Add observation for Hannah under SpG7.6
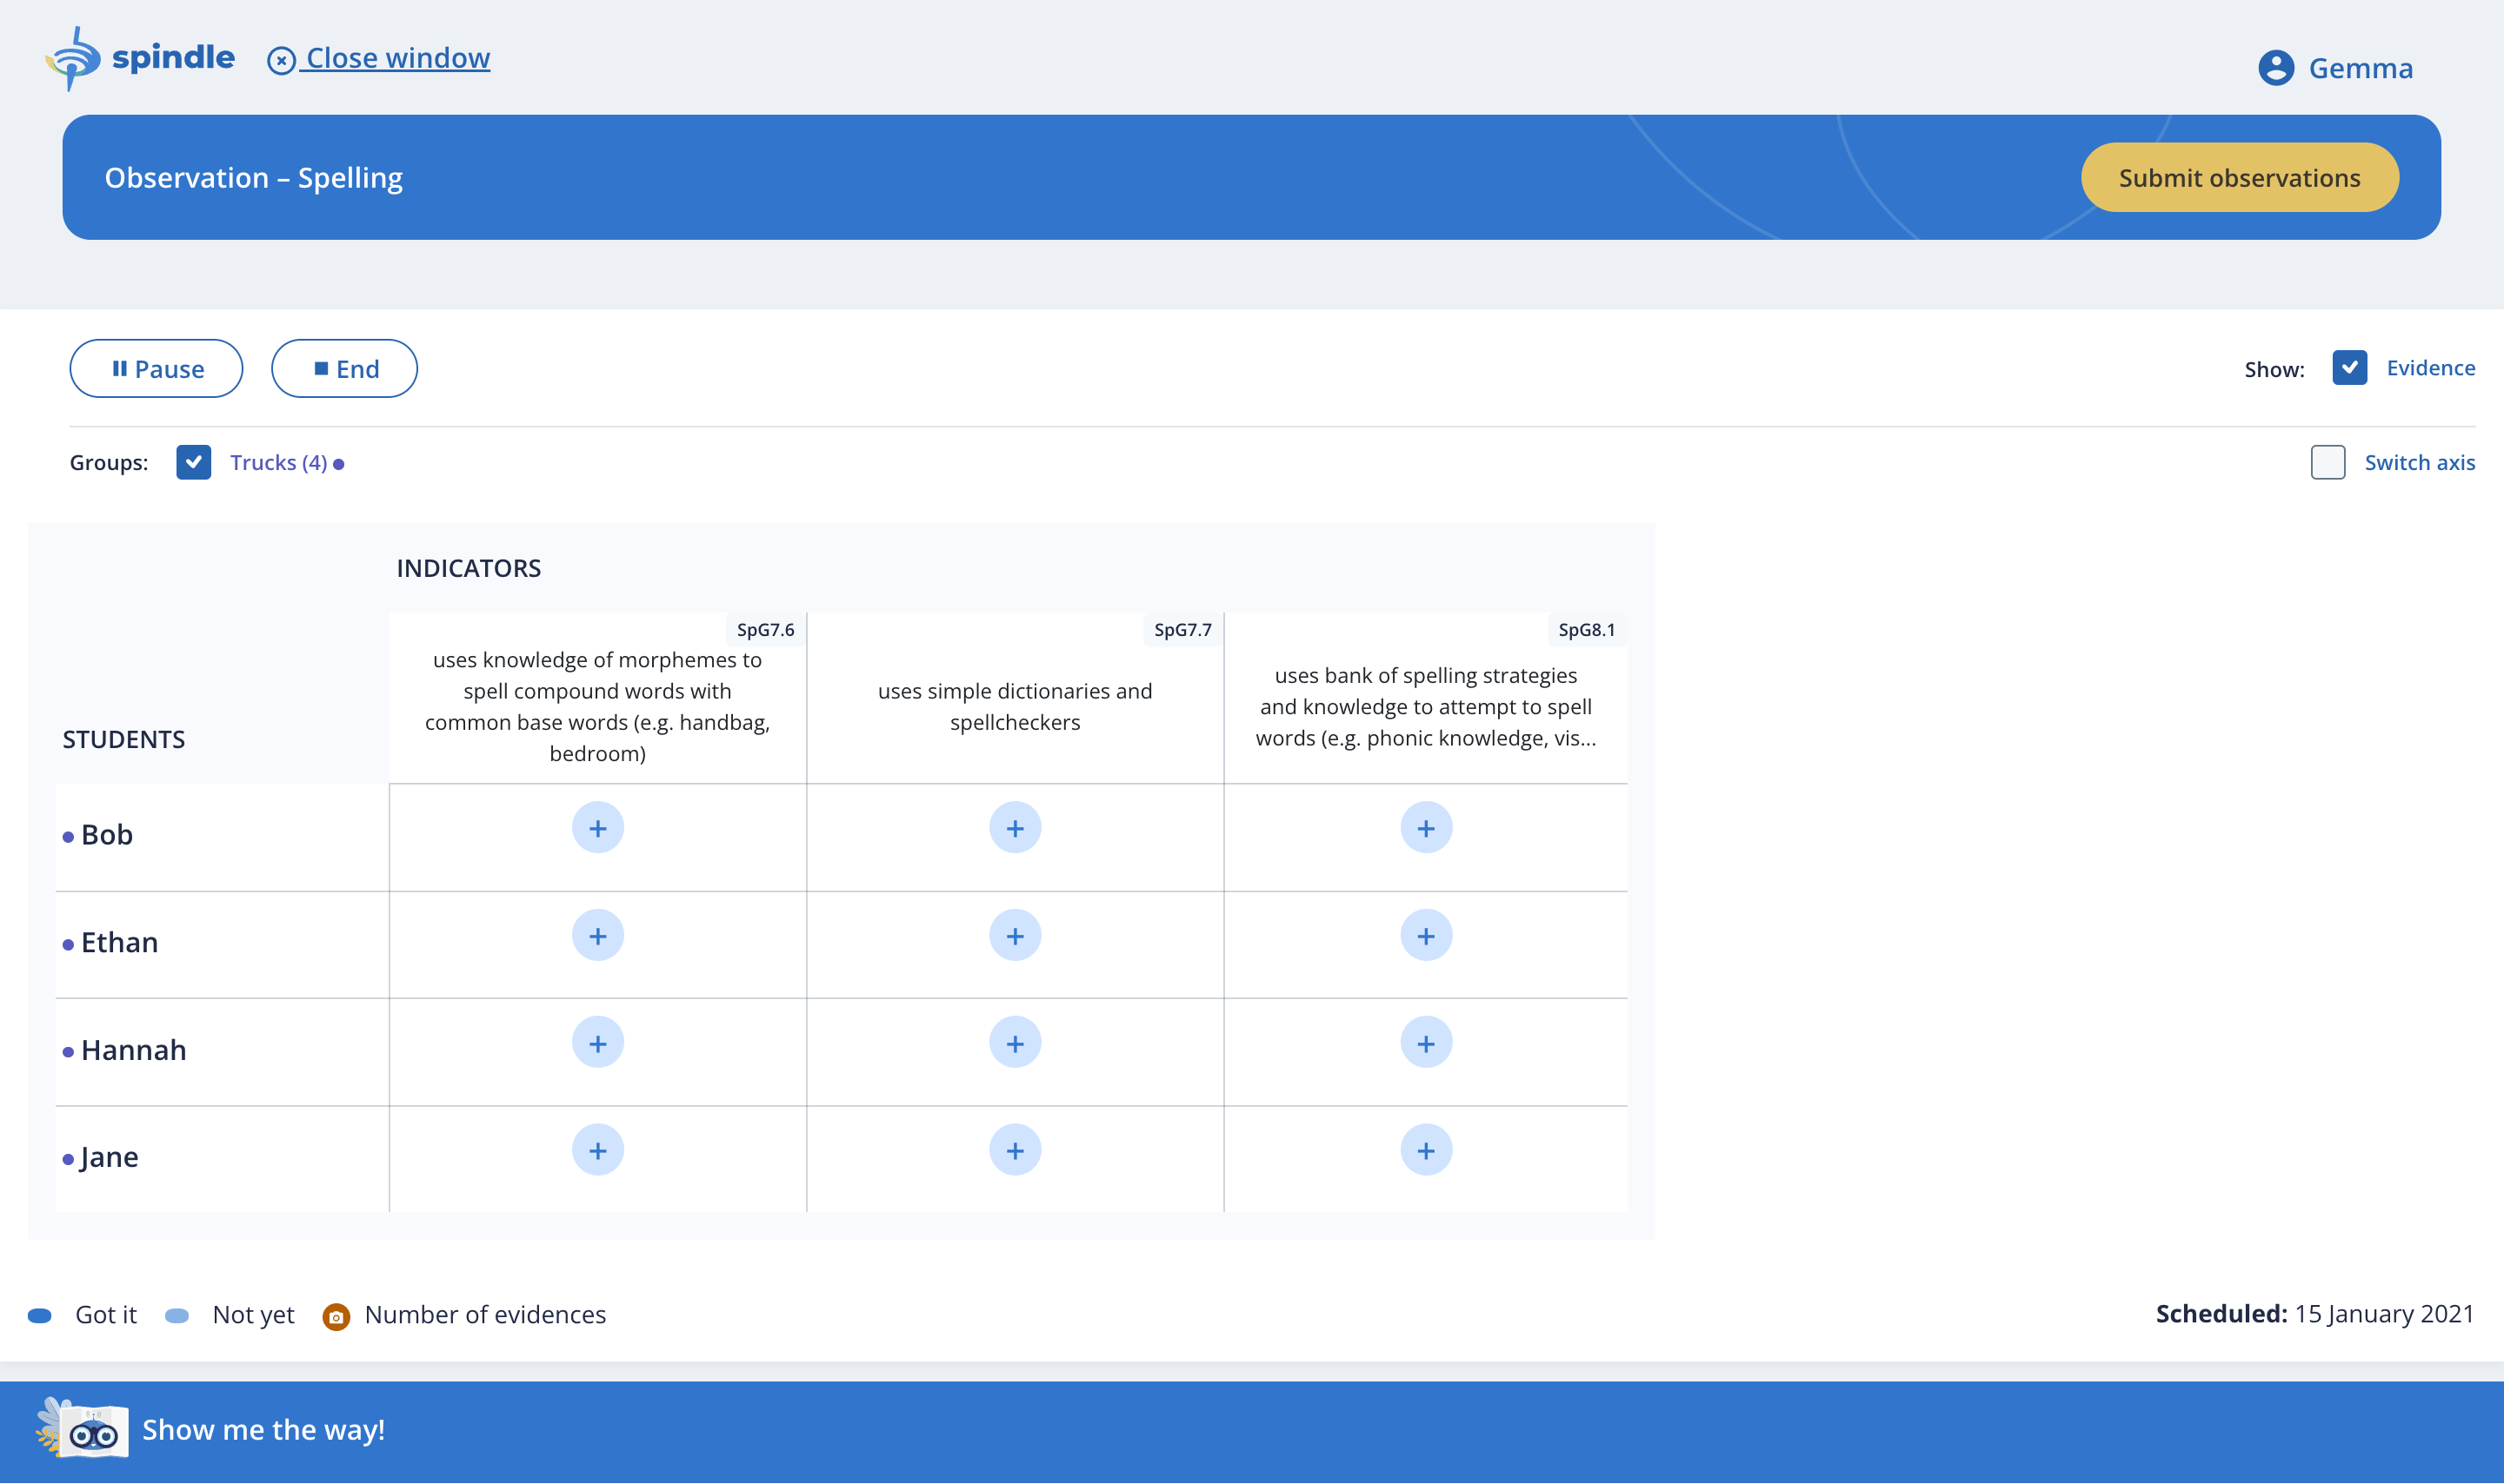2504x1484 pixels. 597,1043
